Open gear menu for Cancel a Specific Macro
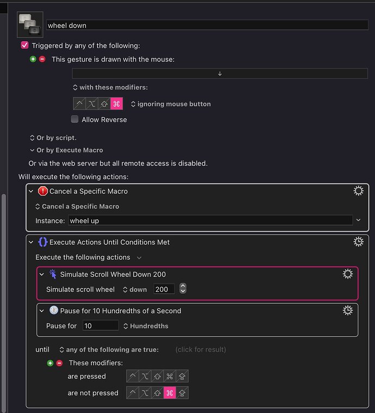The width and height of the screenshot is (375, 413). (x=358, y=191)
